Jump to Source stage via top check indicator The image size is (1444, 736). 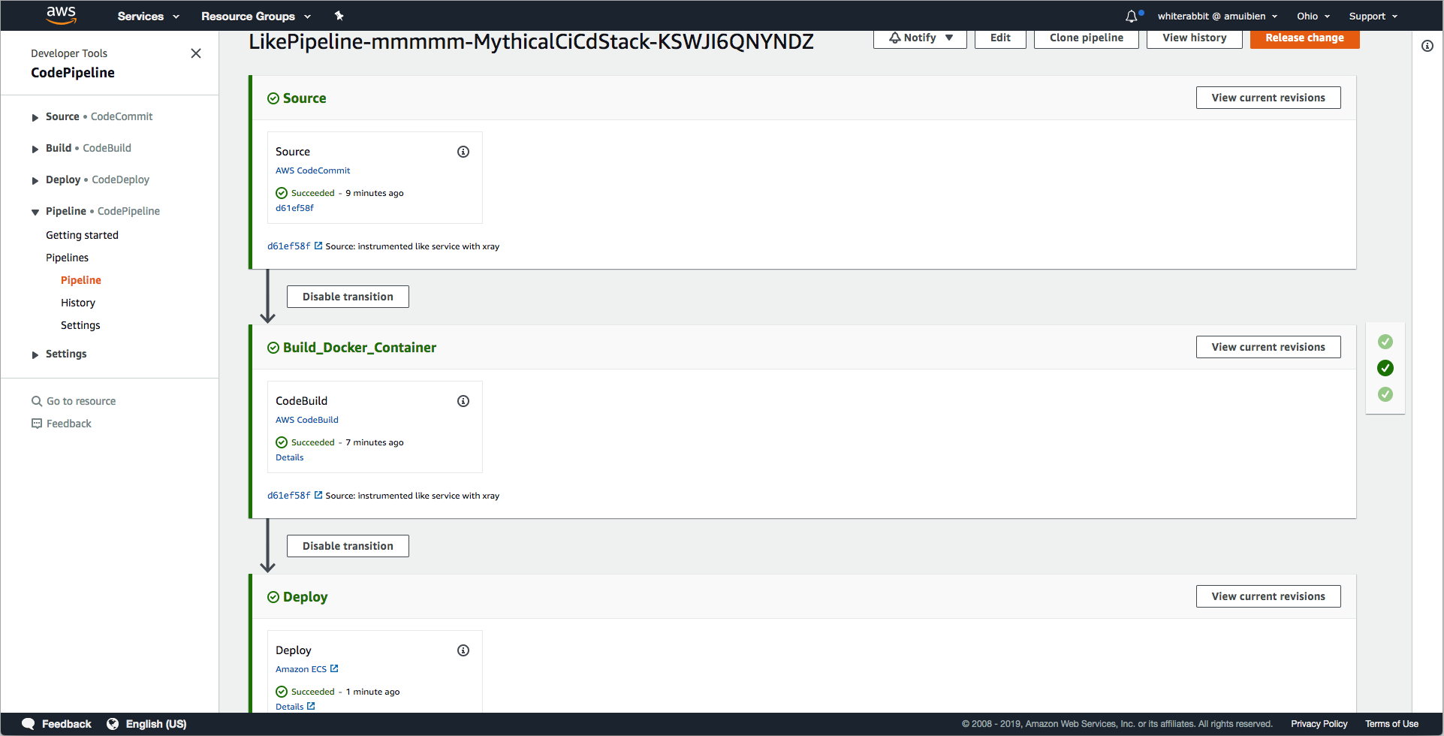coord(1385,342)
